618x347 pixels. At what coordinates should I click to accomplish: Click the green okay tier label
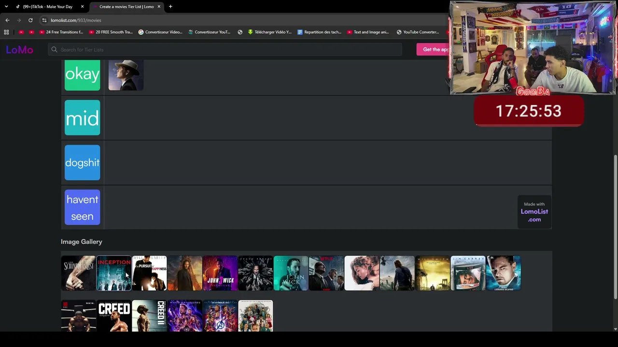[x=82, y=75]
